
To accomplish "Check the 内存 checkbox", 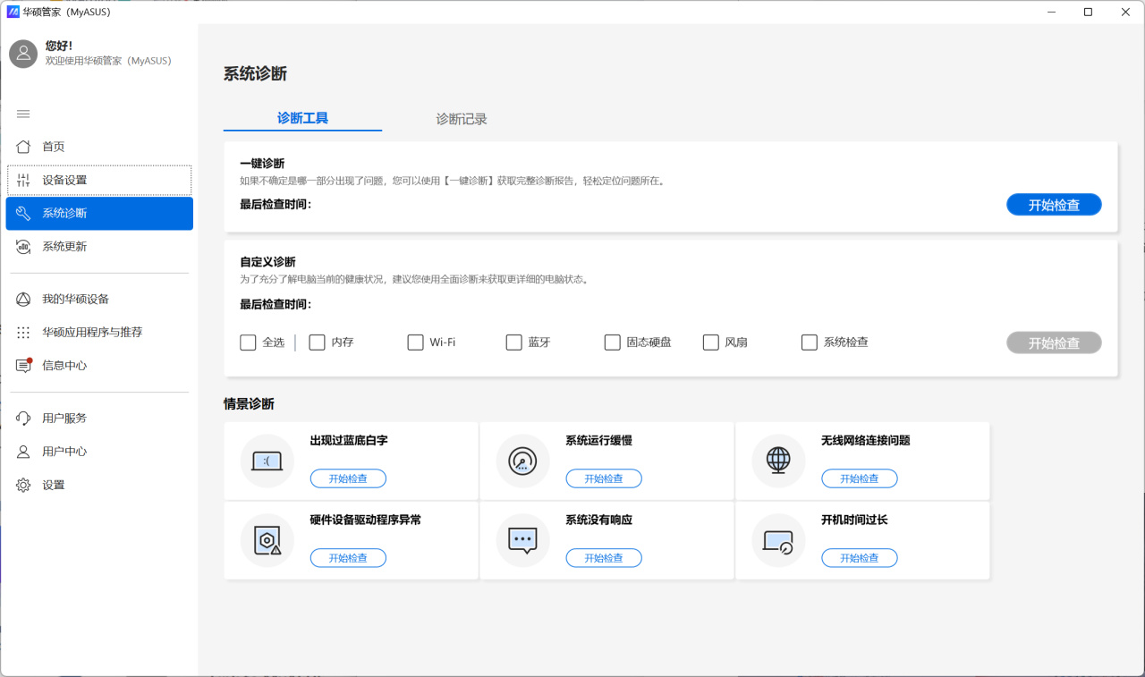I will [x=317, y=343].
